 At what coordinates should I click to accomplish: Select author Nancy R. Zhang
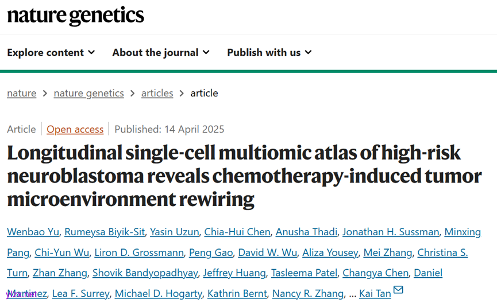(x=307, y=293)
